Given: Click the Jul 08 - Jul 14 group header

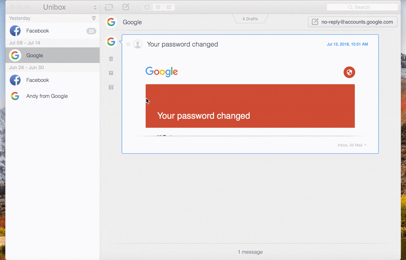Looking at the screenshot, I should (25, 43).
